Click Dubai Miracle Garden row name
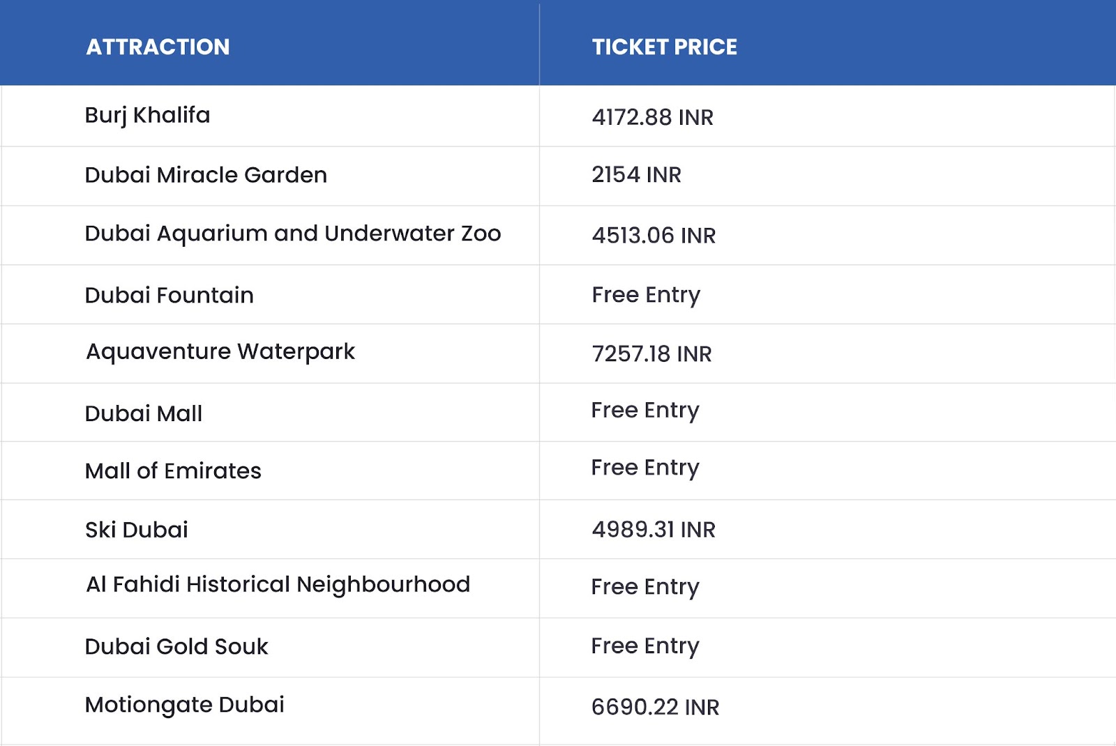The image size is (1116, 746). pos(206,174)
